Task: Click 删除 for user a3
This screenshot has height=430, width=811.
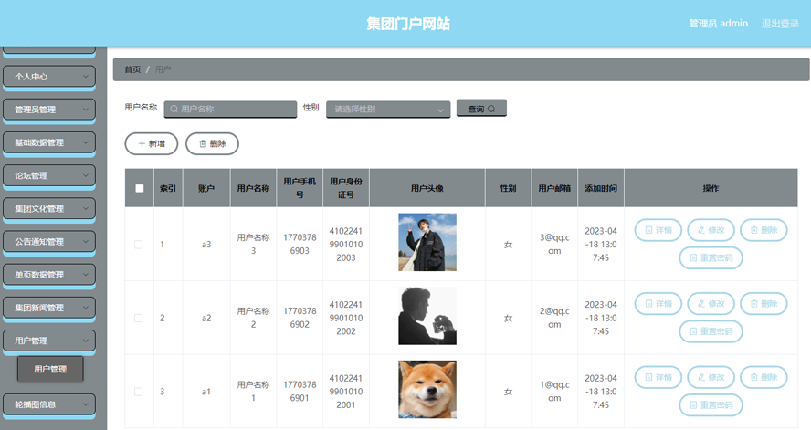Action: coord(764,230)
